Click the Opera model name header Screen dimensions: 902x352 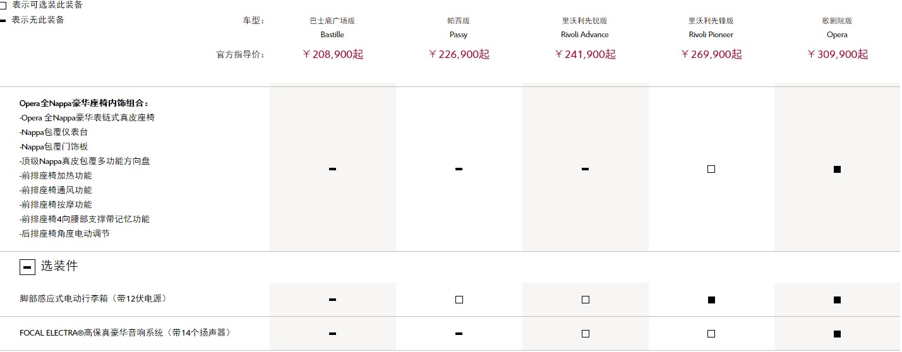pyautogui.click(x=837, y=35)
